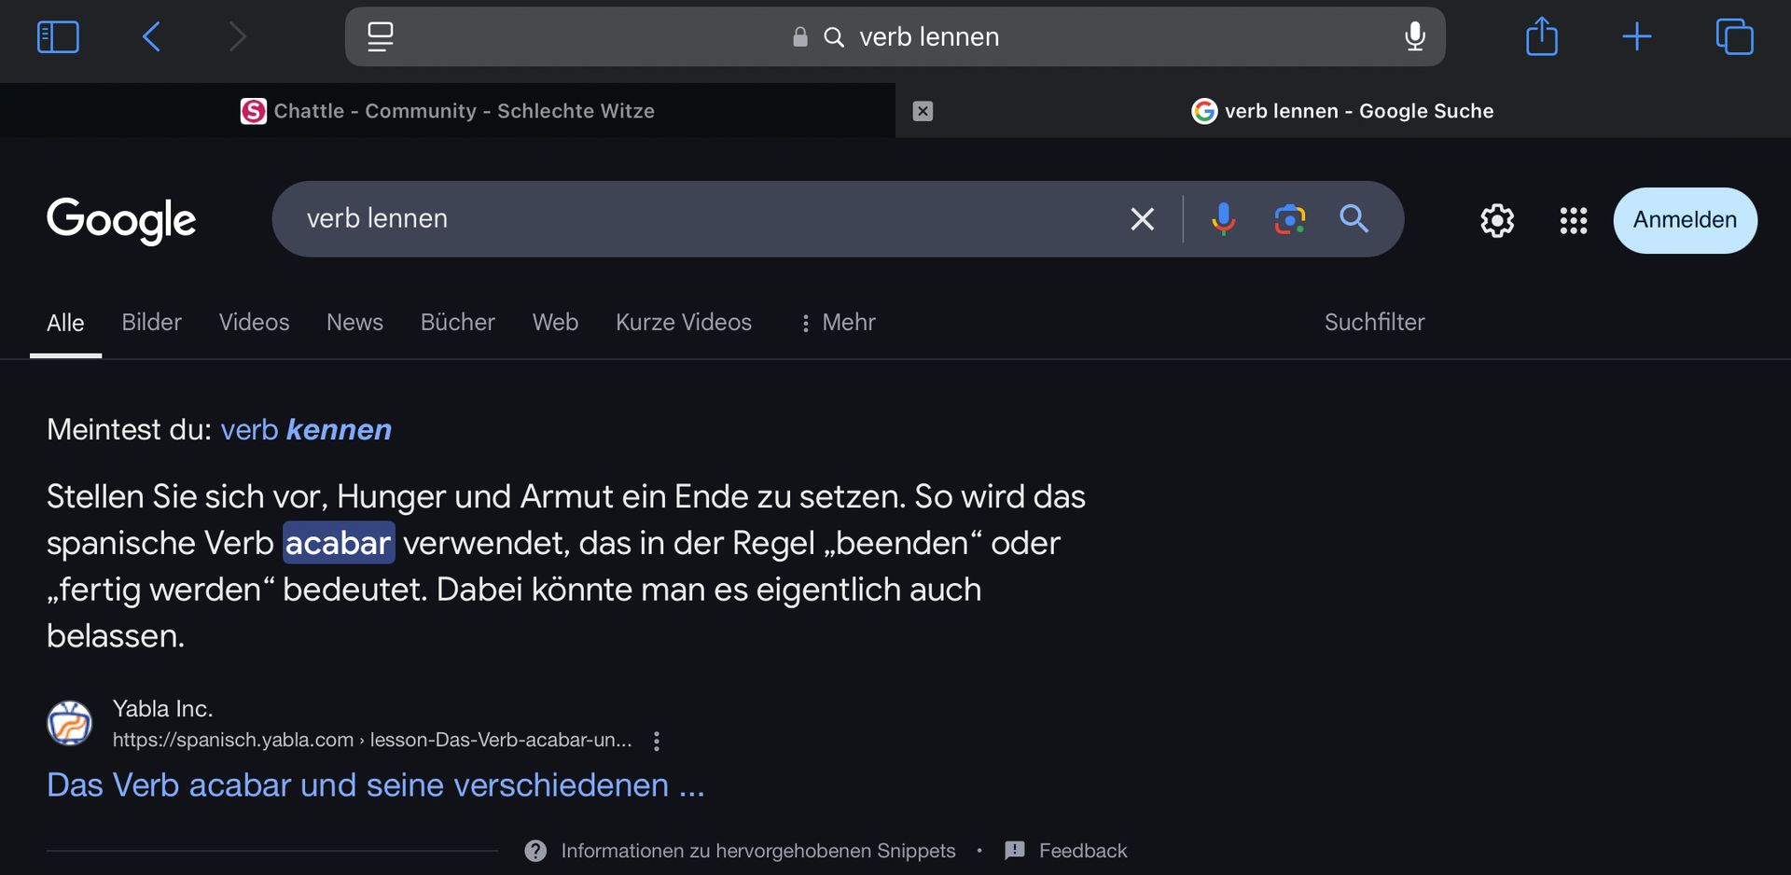This screenshot has width=1791, height=875.
Task: Switch to Chattle Community browser tab
Action: (x=448, y=111)
